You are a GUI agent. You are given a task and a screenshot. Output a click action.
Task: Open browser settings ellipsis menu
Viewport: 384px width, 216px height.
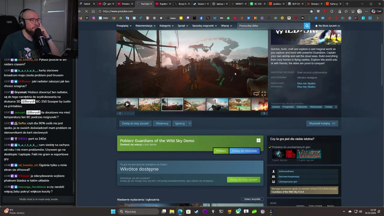tap(366, 11)
